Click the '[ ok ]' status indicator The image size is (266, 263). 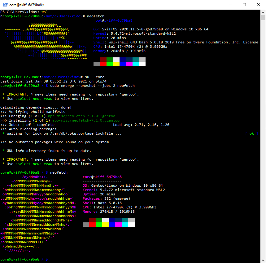click(x=252, y=134)
